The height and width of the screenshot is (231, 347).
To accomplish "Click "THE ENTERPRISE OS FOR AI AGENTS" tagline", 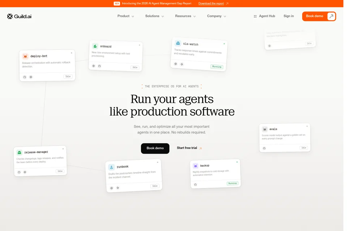I will (171, 86).
